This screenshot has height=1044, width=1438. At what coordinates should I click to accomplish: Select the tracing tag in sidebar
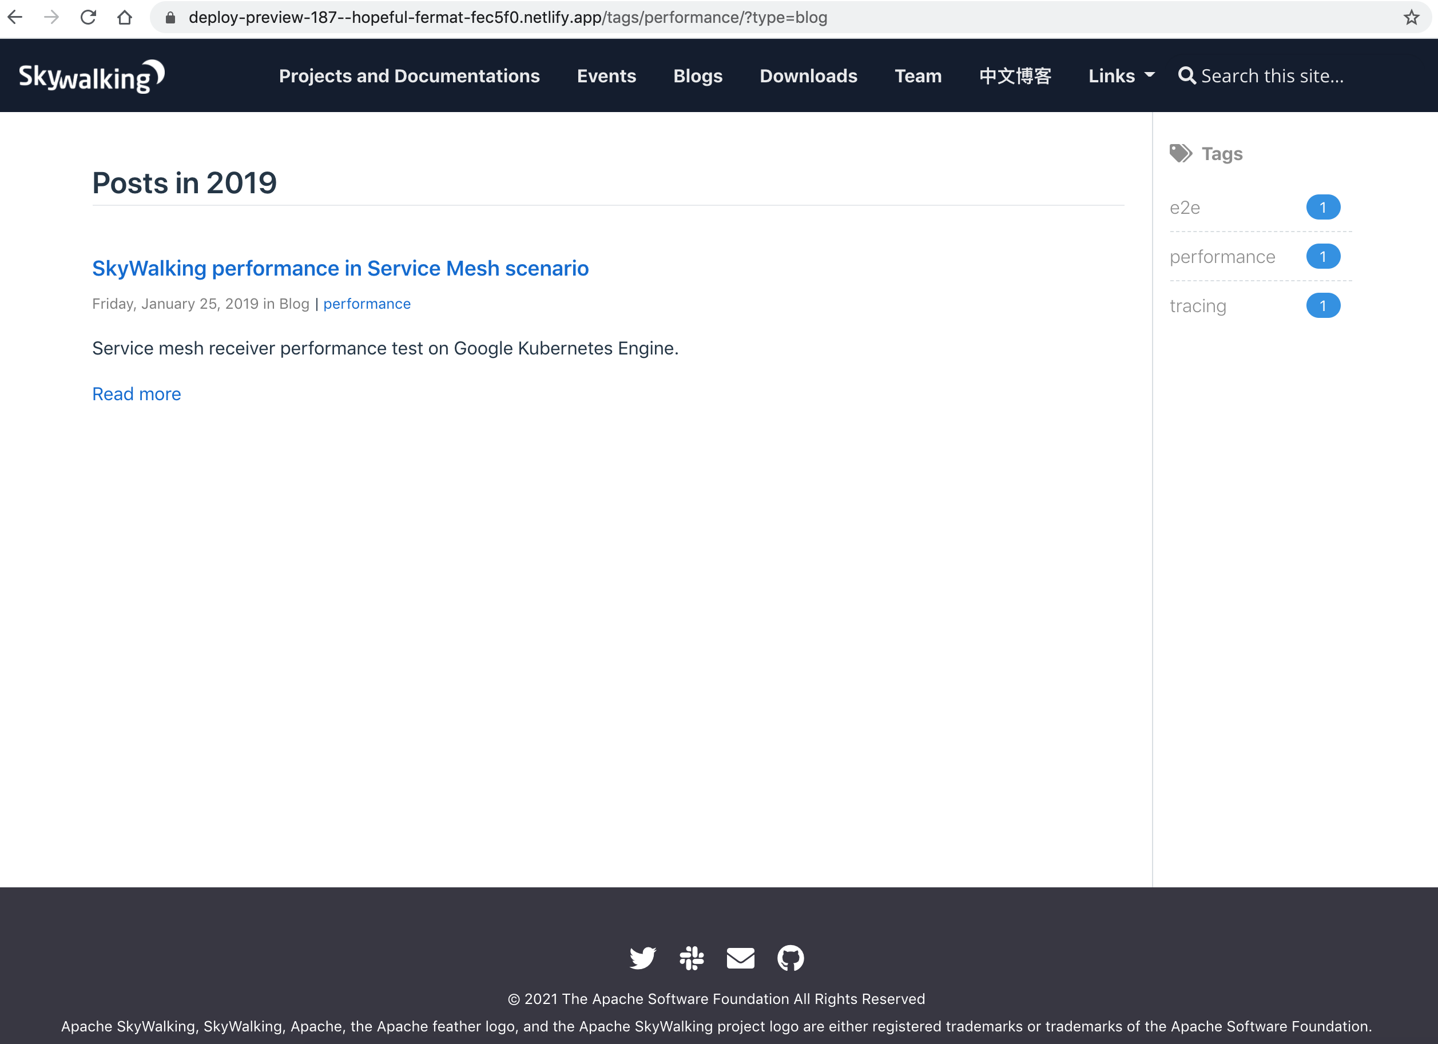(1197, 305)
